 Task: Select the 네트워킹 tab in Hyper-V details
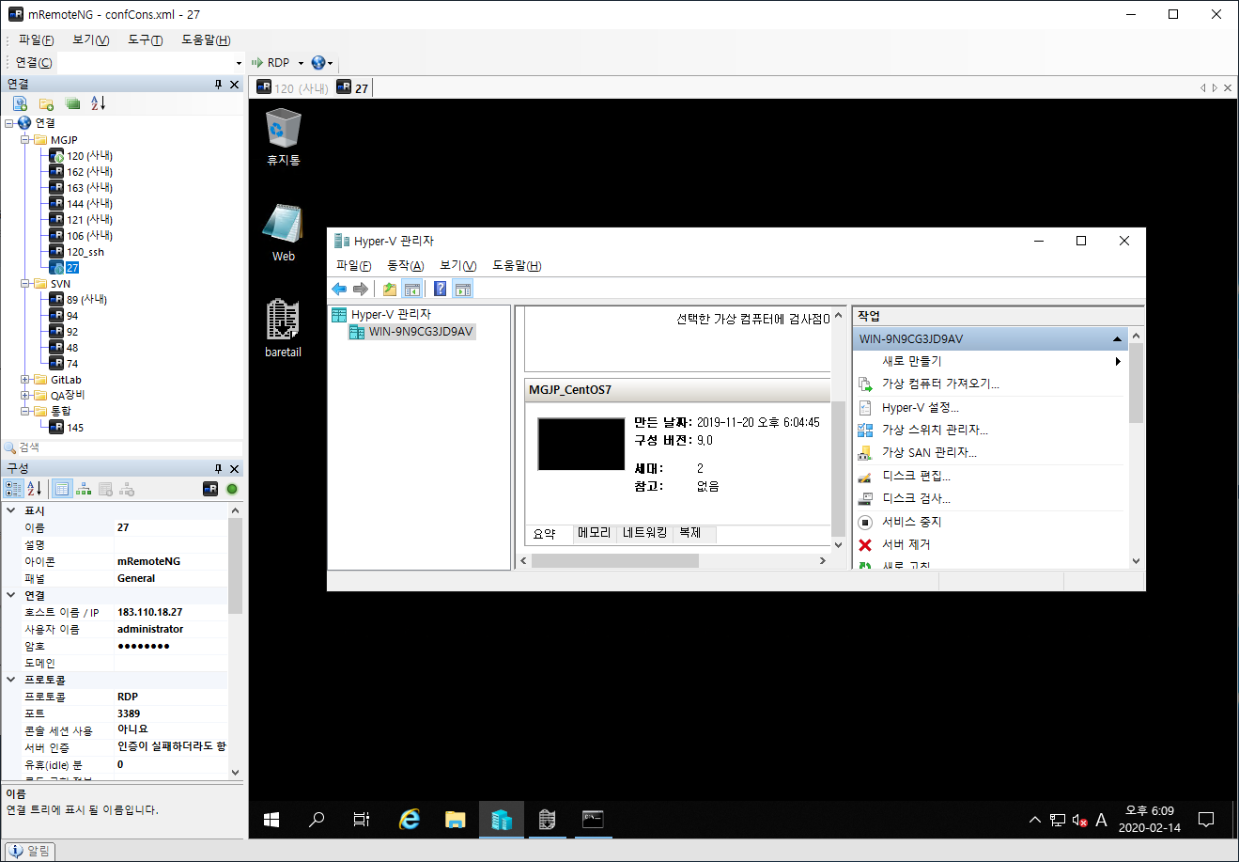[644, 533]
